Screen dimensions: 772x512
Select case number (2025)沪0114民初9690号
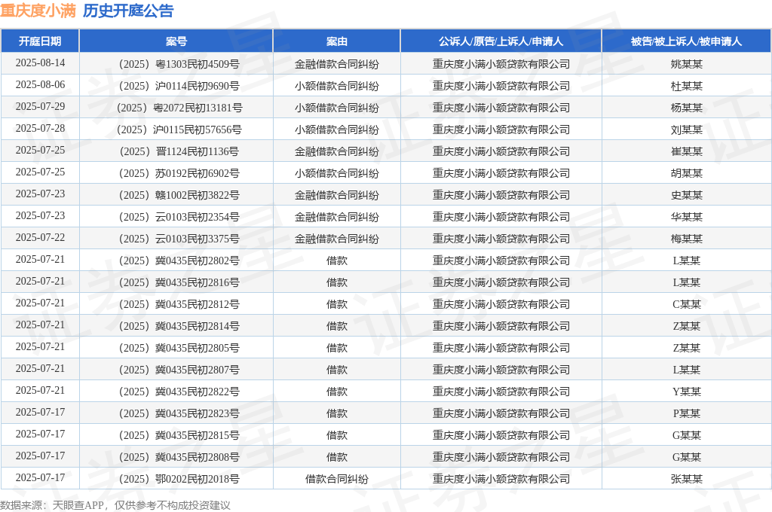coord(179,86)
